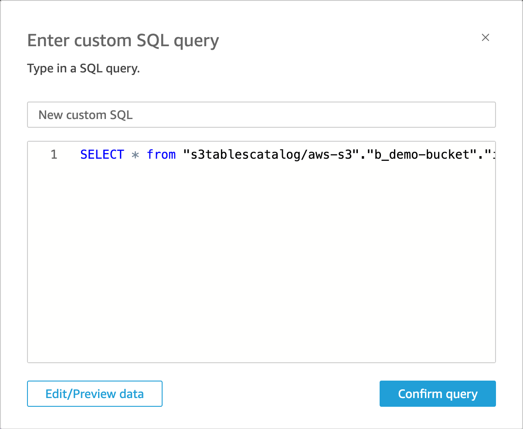Click the line number 1 in the gutter
This screenshot has width=523, height=429.
(x=54, y=154)
